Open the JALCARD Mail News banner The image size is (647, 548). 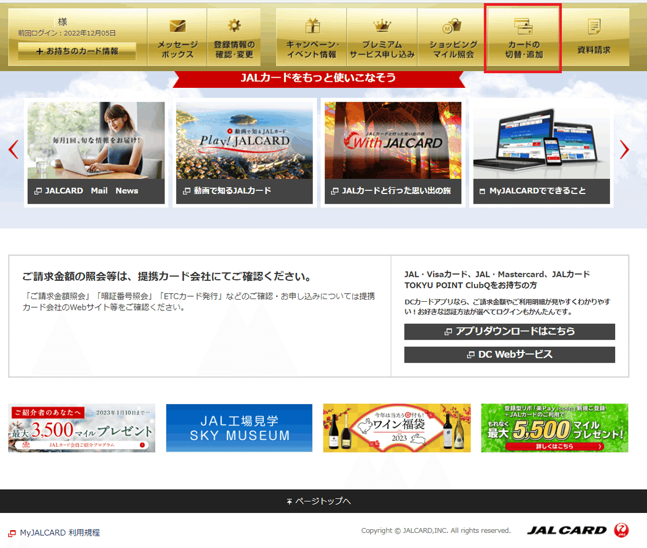pyautogui.click(x=95, y=152)
